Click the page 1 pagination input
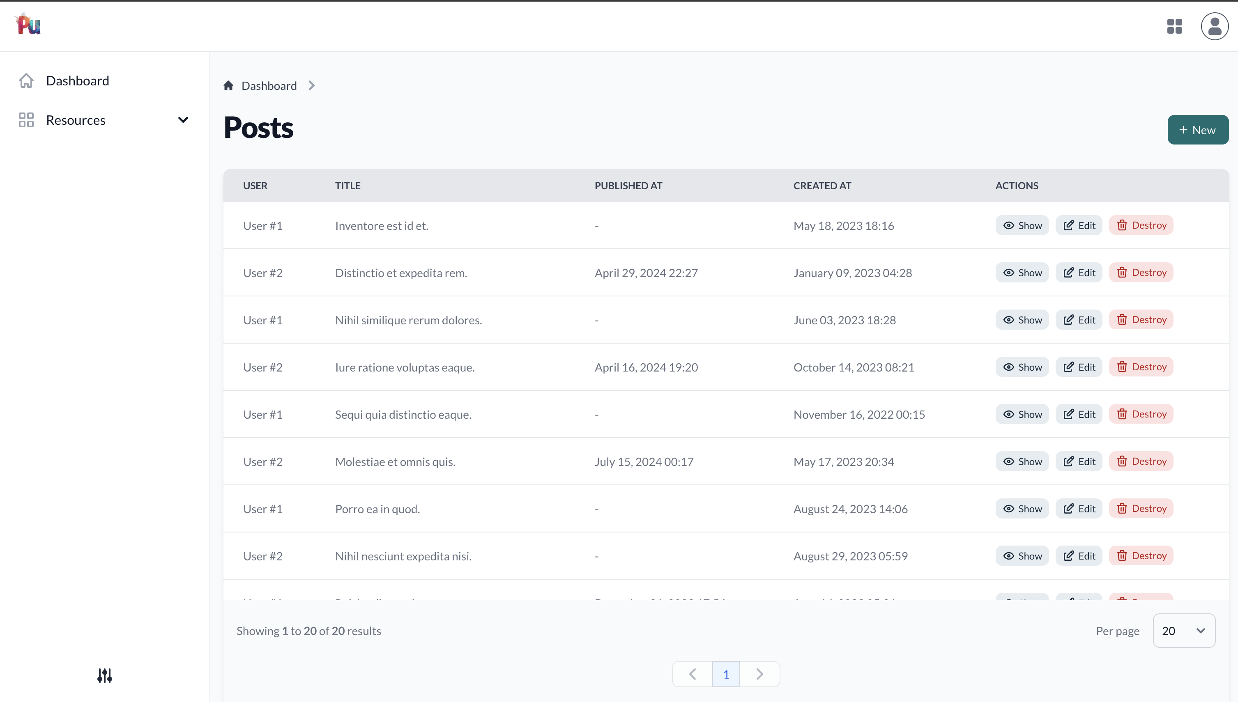This screenshot has width=1238, height=702. (x=726, y=674)
